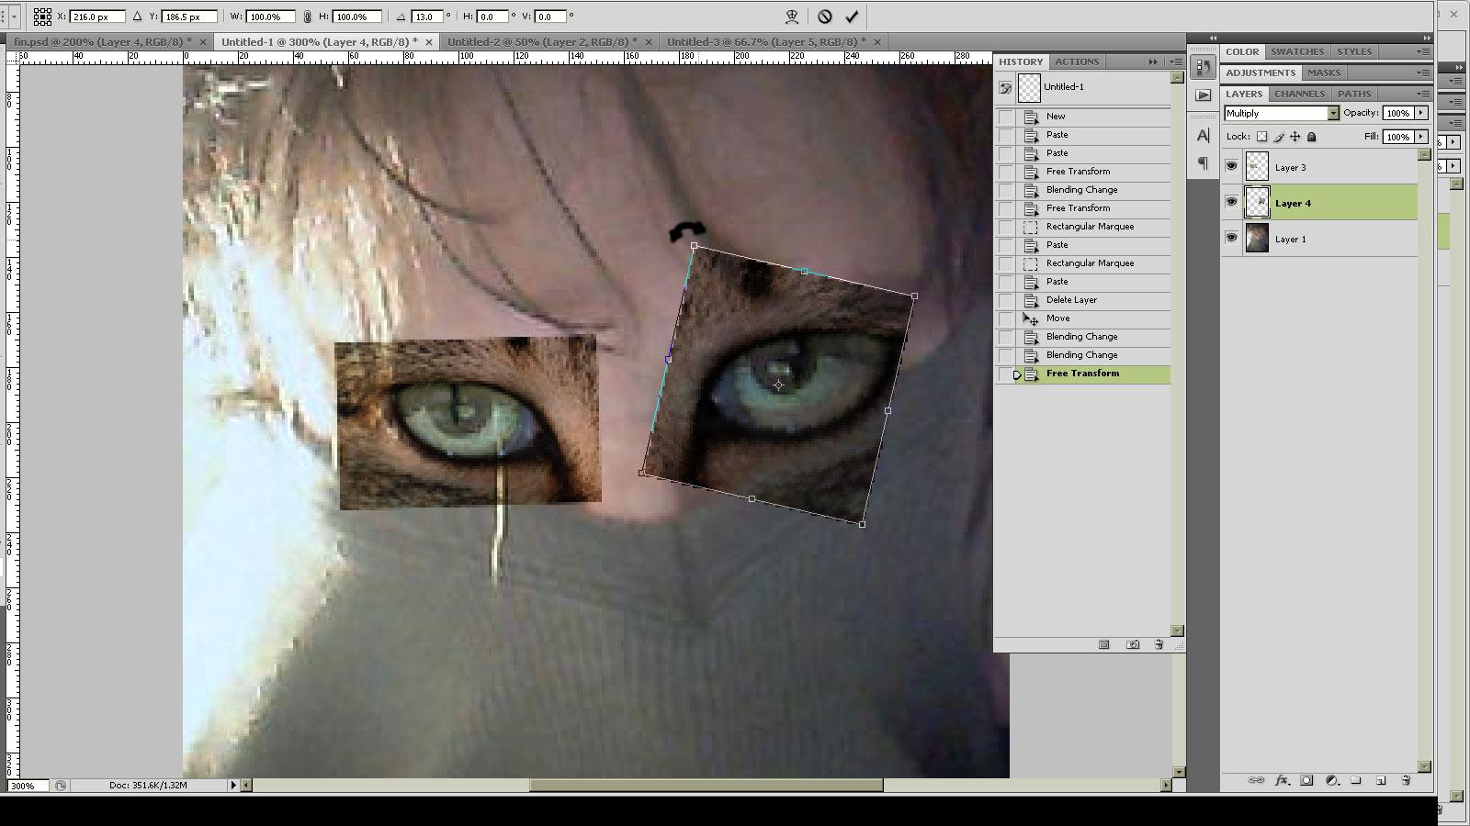The image size is (1470, 826).
Task: Open tool preset picker dropdown arrow
Action: tap(15, 17)
